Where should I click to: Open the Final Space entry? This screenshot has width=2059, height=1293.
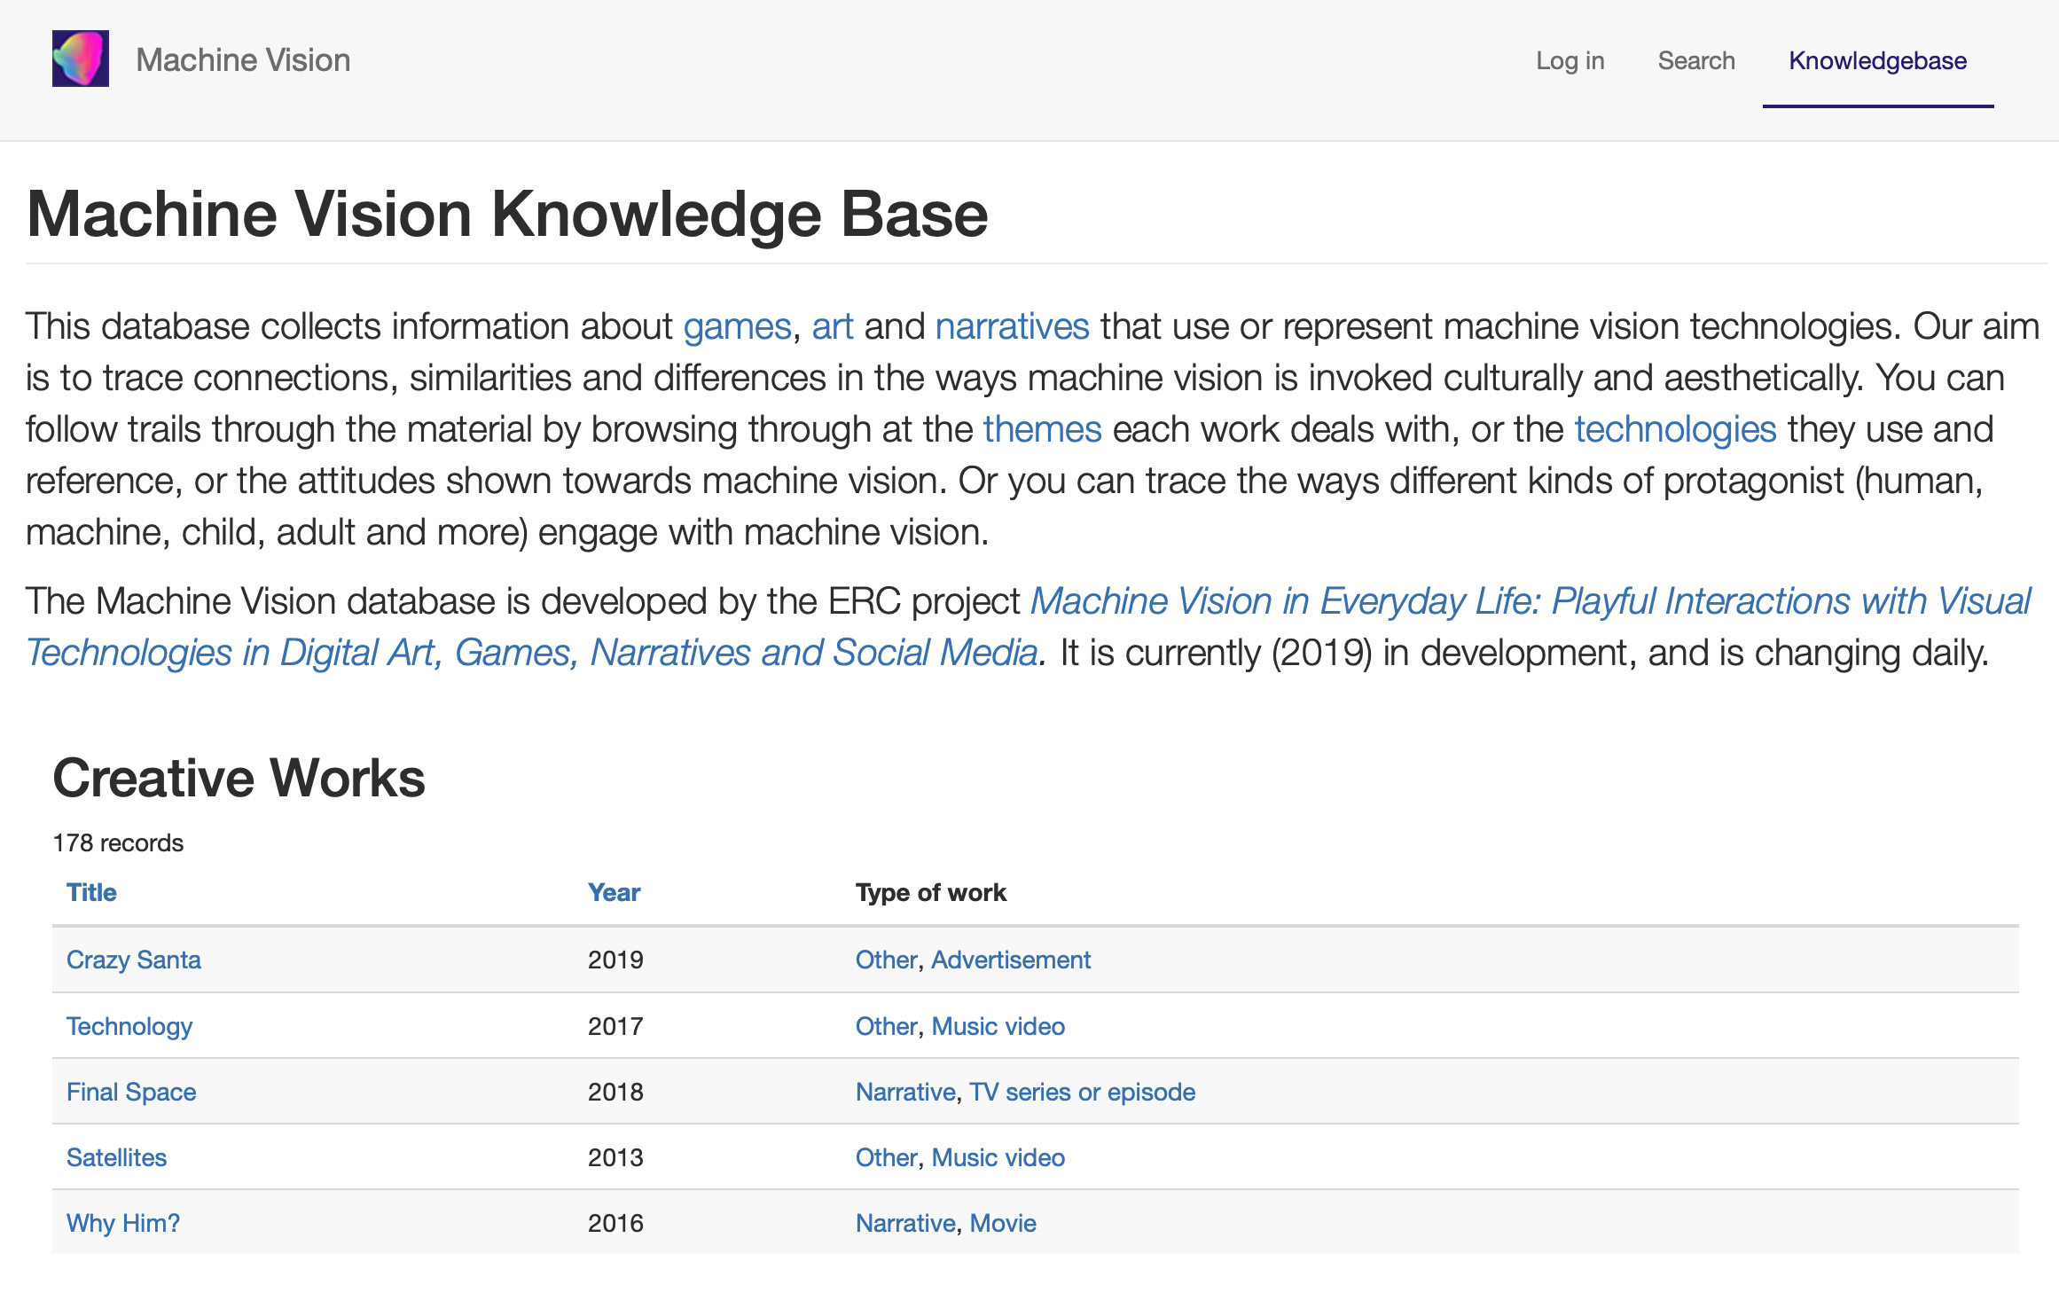coord(131,1092)
